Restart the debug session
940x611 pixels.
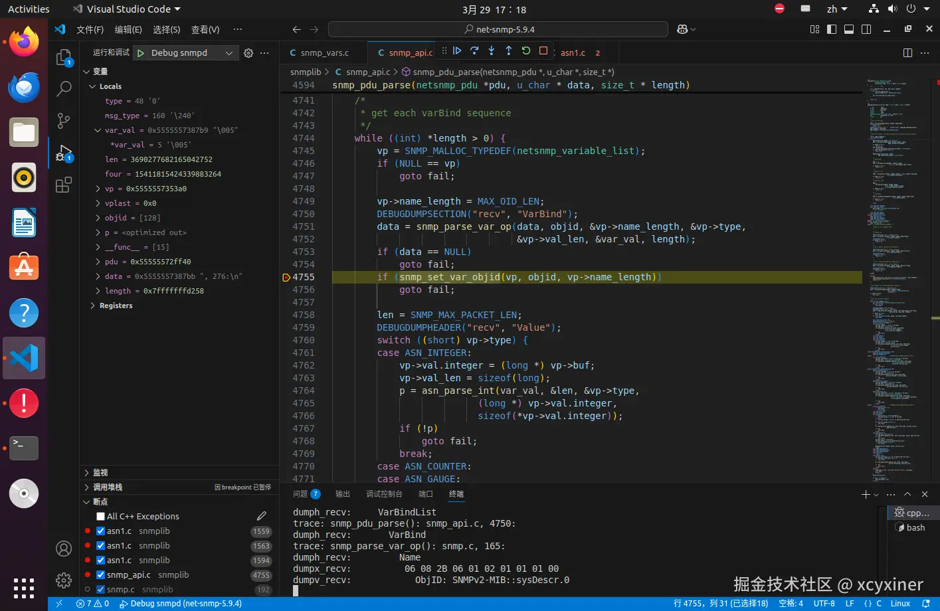(526, 51)
